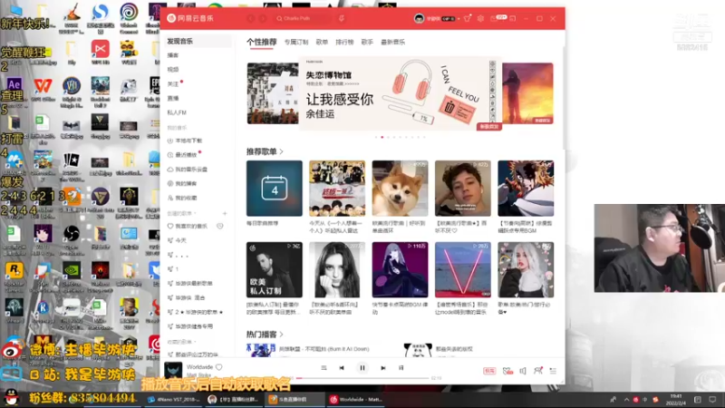Open the right banner with orange sunset figure
This screenshot has height=408, width=725.
pos(527,93)
